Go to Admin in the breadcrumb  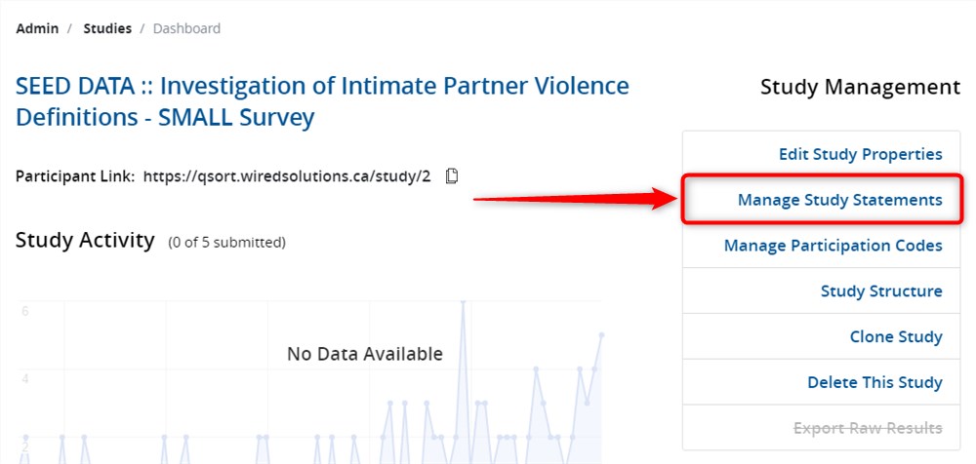click(x=36, y=28)
